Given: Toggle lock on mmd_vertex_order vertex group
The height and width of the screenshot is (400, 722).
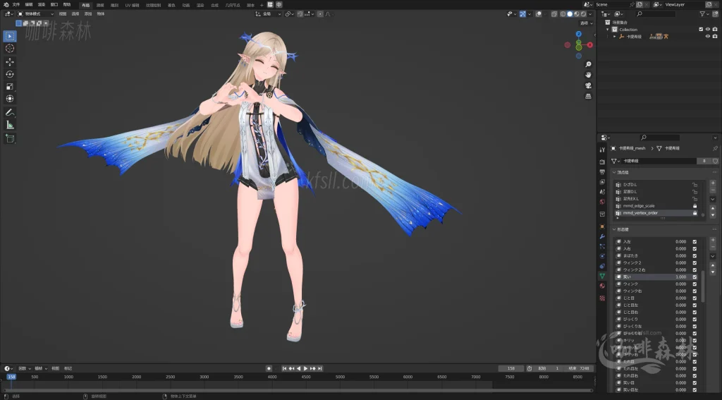Looking at the screenshot, I should point(695,213).
